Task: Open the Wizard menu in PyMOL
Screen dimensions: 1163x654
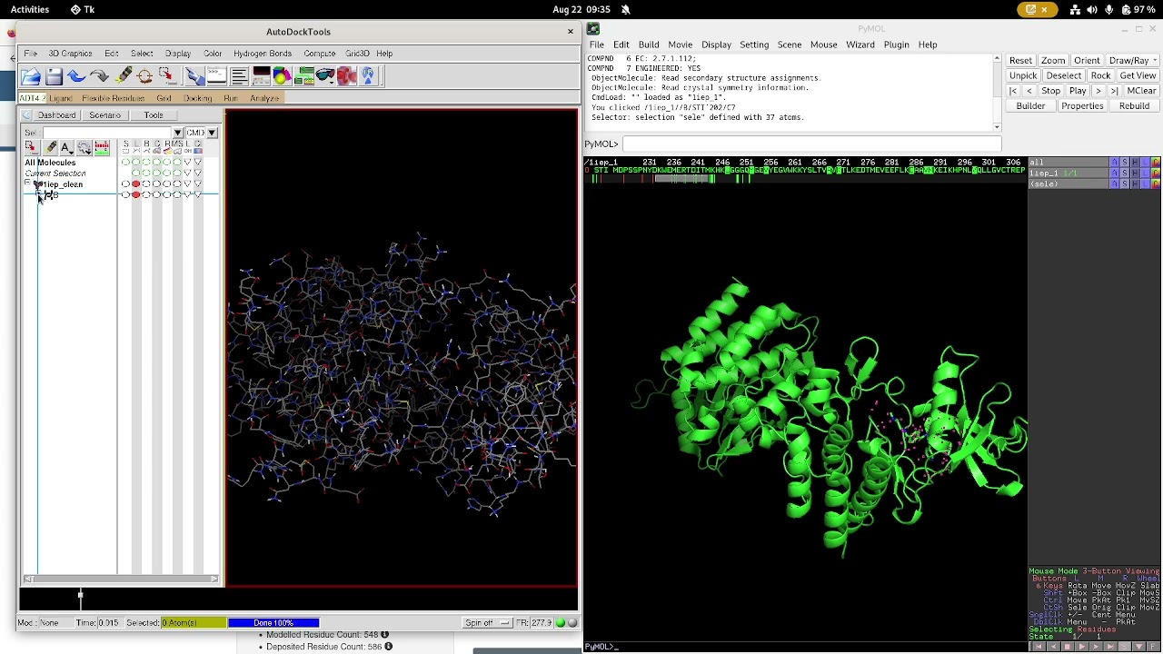Action: [x=860, y=45]
